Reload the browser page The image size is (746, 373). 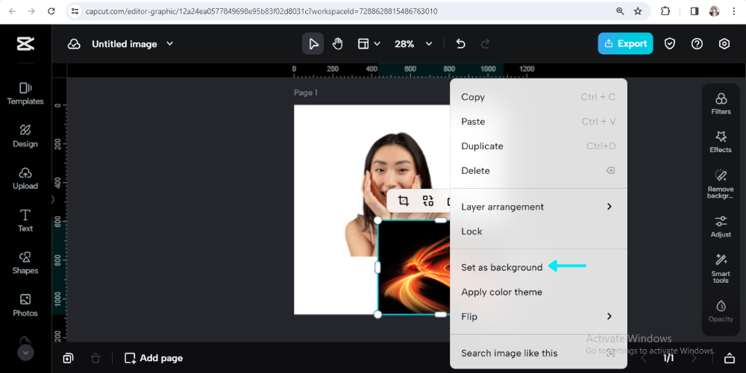(51, 11)
